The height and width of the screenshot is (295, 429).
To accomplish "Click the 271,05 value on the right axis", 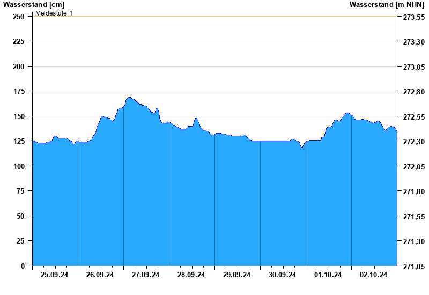I will click(x=413, y=267).
